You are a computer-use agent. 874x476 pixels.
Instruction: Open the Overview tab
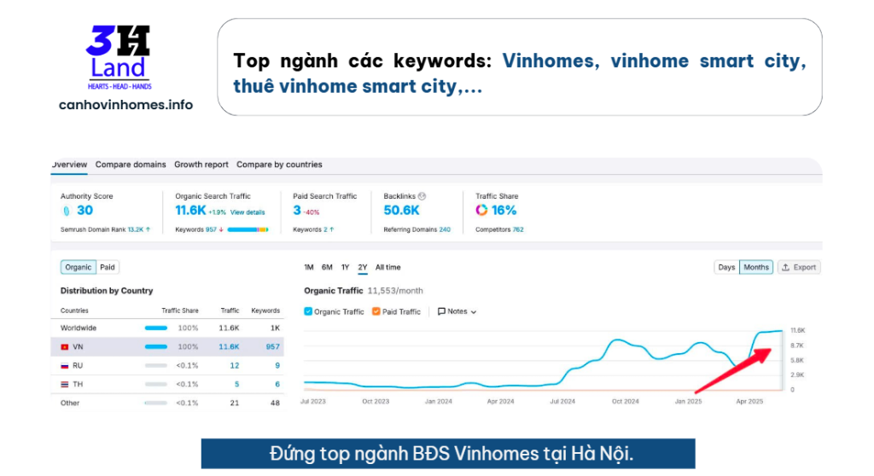coord(70,165)
